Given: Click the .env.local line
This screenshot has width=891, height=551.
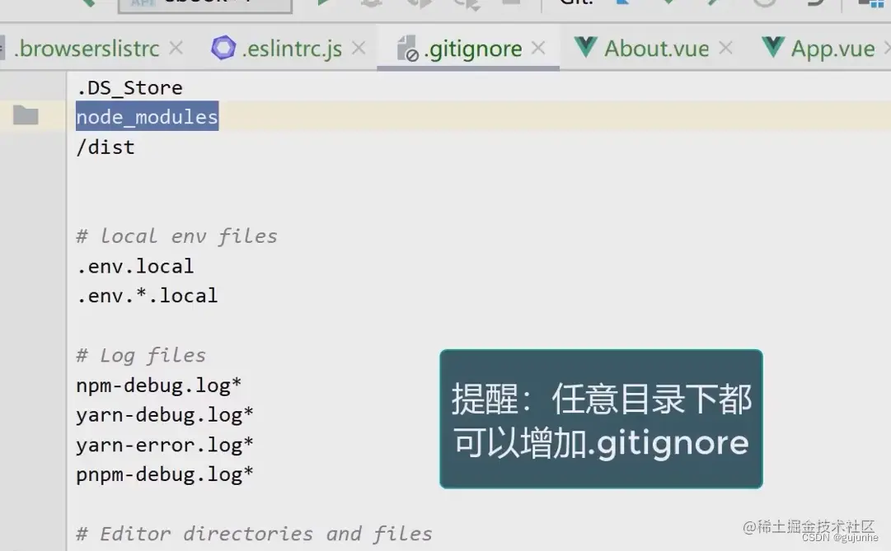Looking at the screenshot, I should [135, 266].
